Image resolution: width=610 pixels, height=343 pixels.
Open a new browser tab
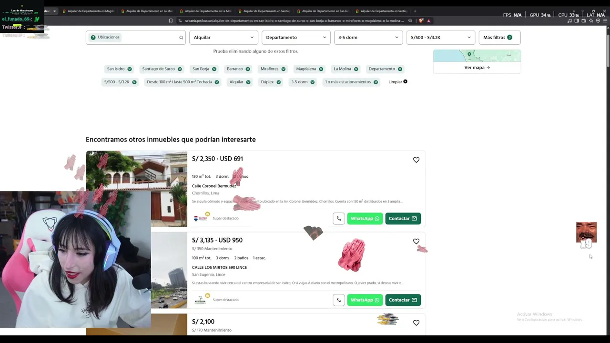(x=415, y=11)
